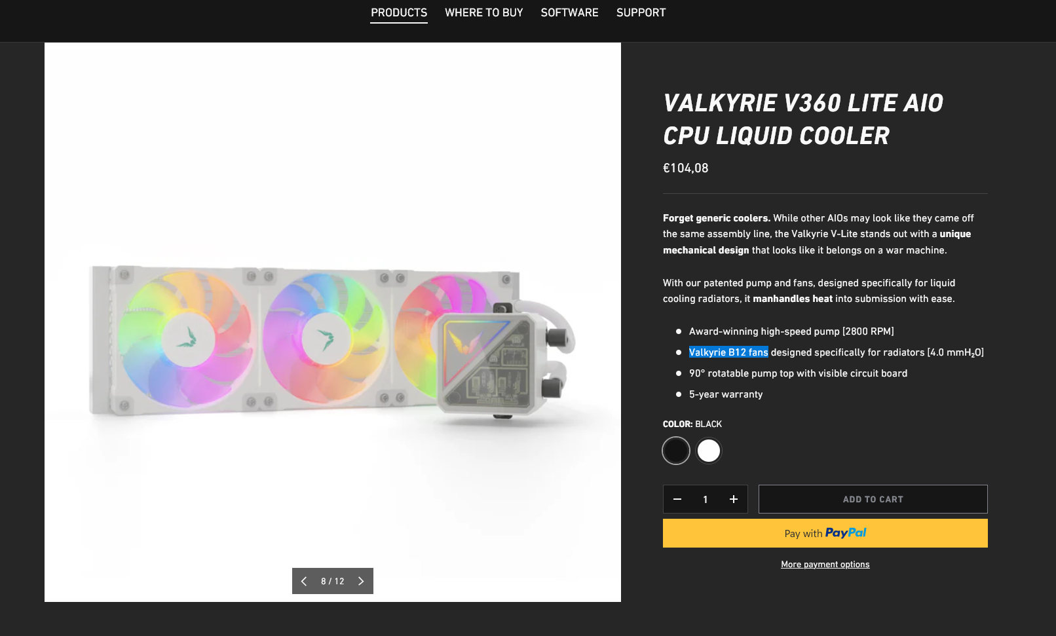The width and height of the screenshot is (1056, 636).
Task: Open the Software menu item
Action: (569, 12)
